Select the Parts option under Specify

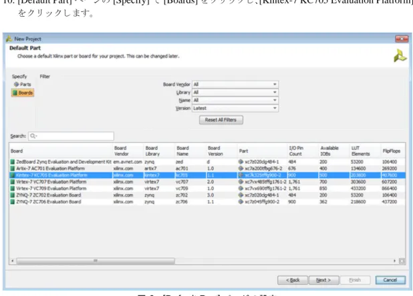tap(23, 84)
